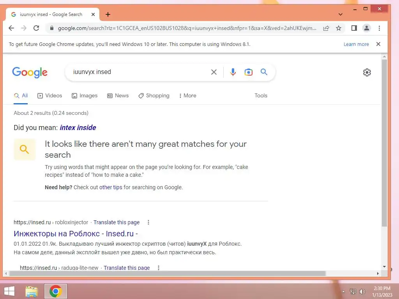This screenshot has height=299, width=399.
Task: Open the other tips help link
Action: click(x=111, y=187)
